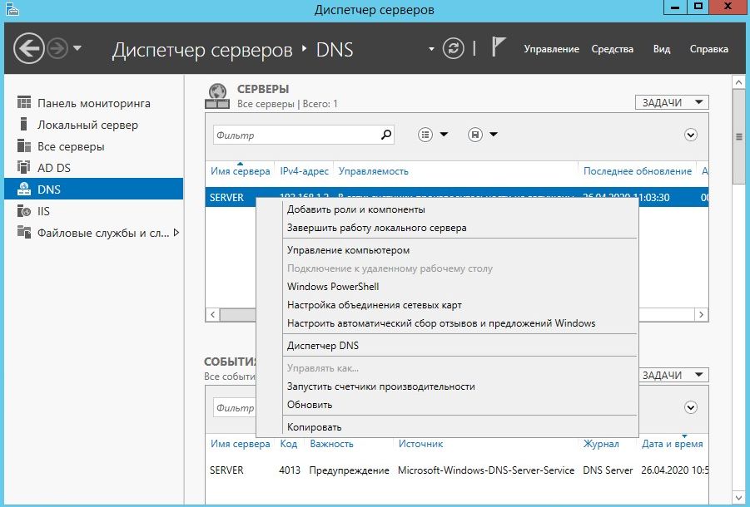Click the Панель мониторинга dashboard icon

click(24, 102)
